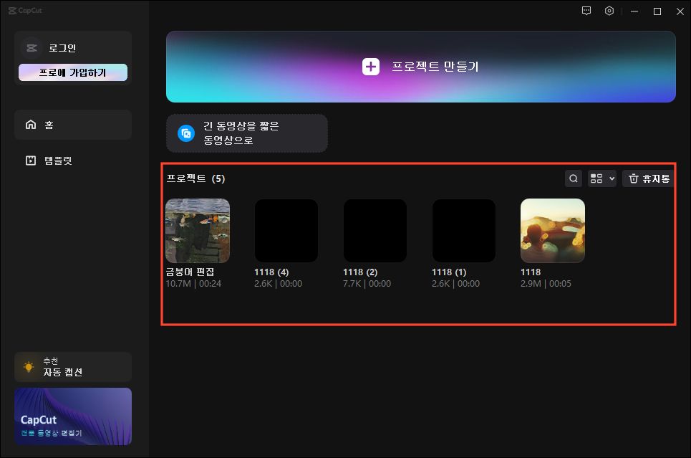Select the 홈 (Home) sidebar icon
691x458 pixels.
[72, 124]
